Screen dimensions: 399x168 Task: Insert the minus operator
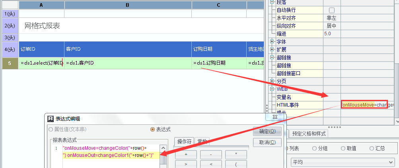pos(211,154)
